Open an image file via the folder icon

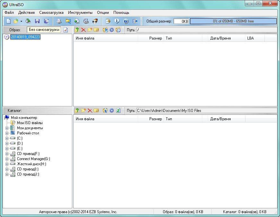click(x=16, y=21)
